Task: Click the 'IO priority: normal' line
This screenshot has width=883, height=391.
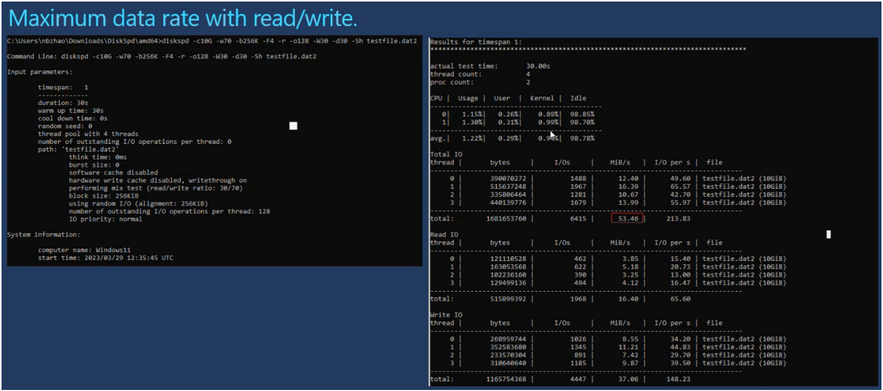Action: (105, 219)
